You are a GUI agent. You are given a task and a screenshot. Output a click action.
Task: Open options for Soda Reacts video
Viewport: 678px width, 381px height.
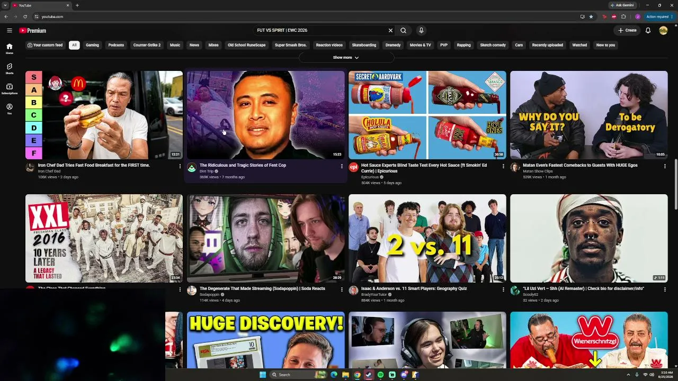coord(342,289)
